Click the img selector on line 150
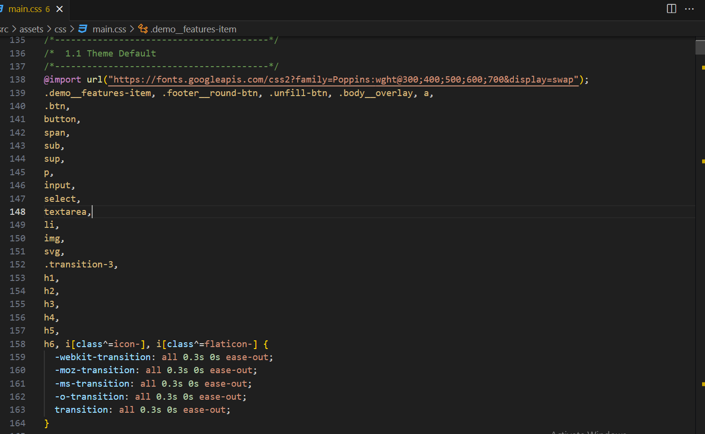The height and width of the screenshot is (434, 705). click(x=52, y=238)
